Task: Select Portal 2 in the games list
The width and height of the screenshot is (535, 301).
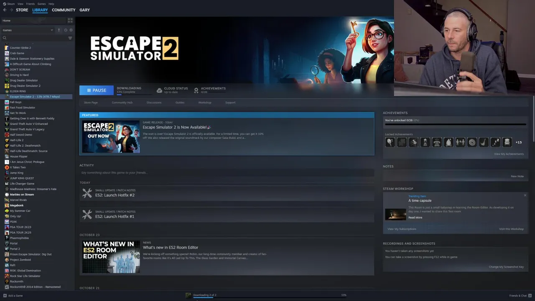Action: click(x=15, y=249)
